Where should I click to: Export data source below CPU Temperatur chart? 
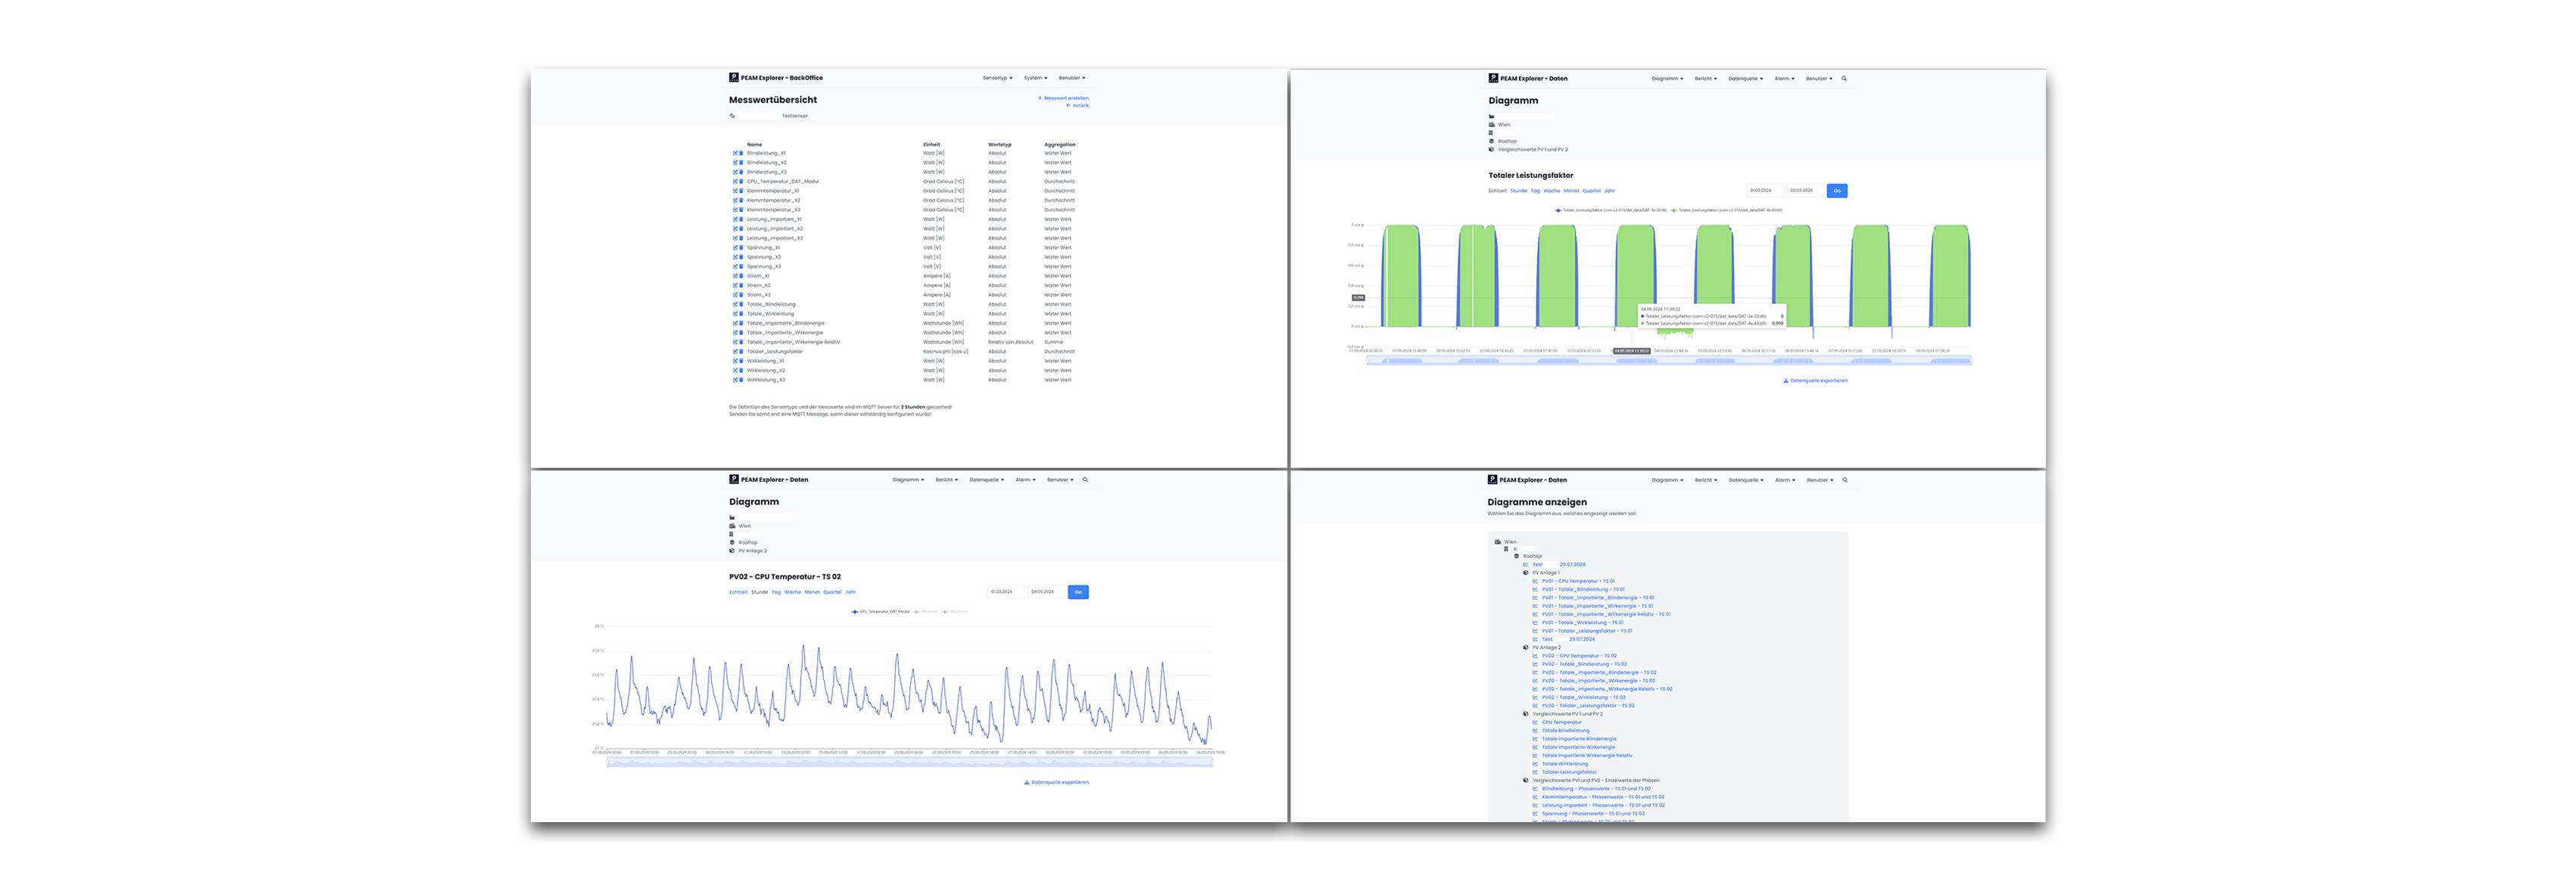tap(1056, 782)
